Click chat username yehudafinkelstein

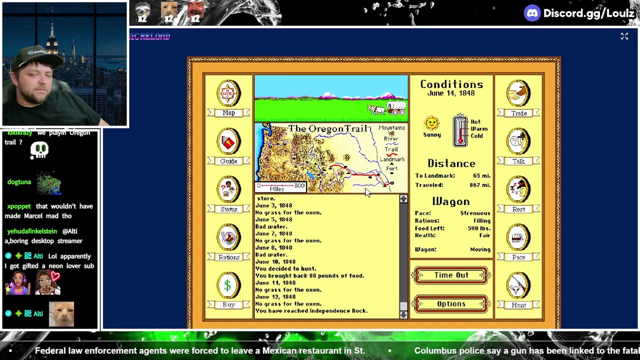click(32, 231)
